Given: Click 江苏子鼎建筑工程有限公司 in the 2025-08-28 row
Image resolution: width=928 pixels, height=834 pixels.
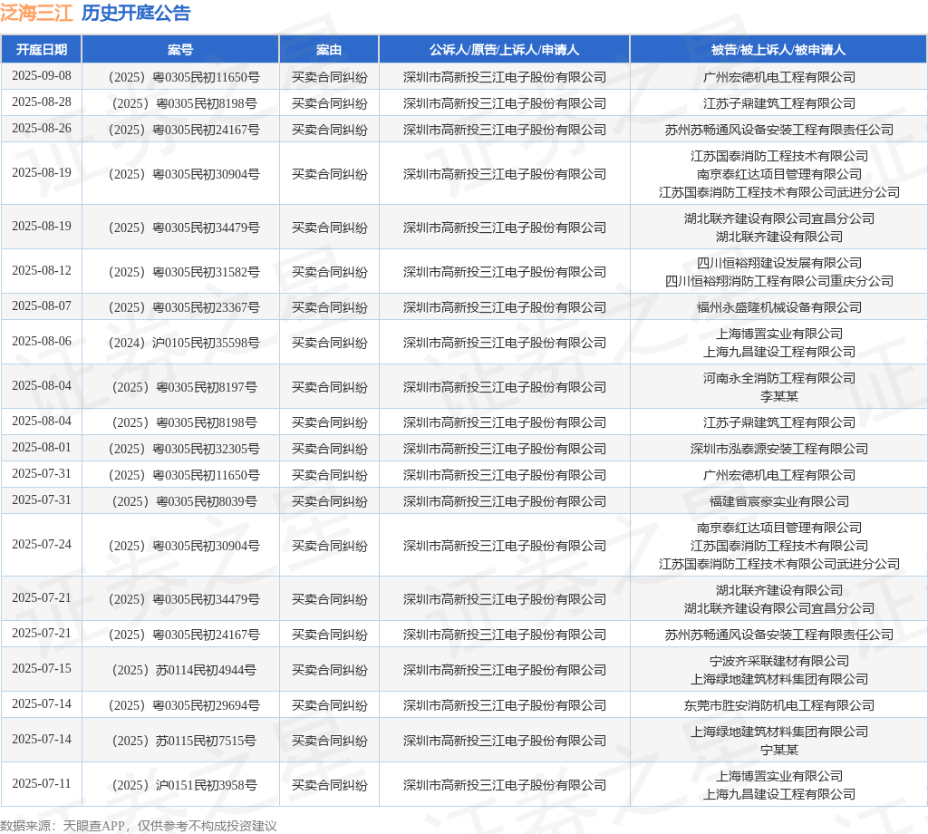Looking at the screenshot, I should click(x=778, y=103).
